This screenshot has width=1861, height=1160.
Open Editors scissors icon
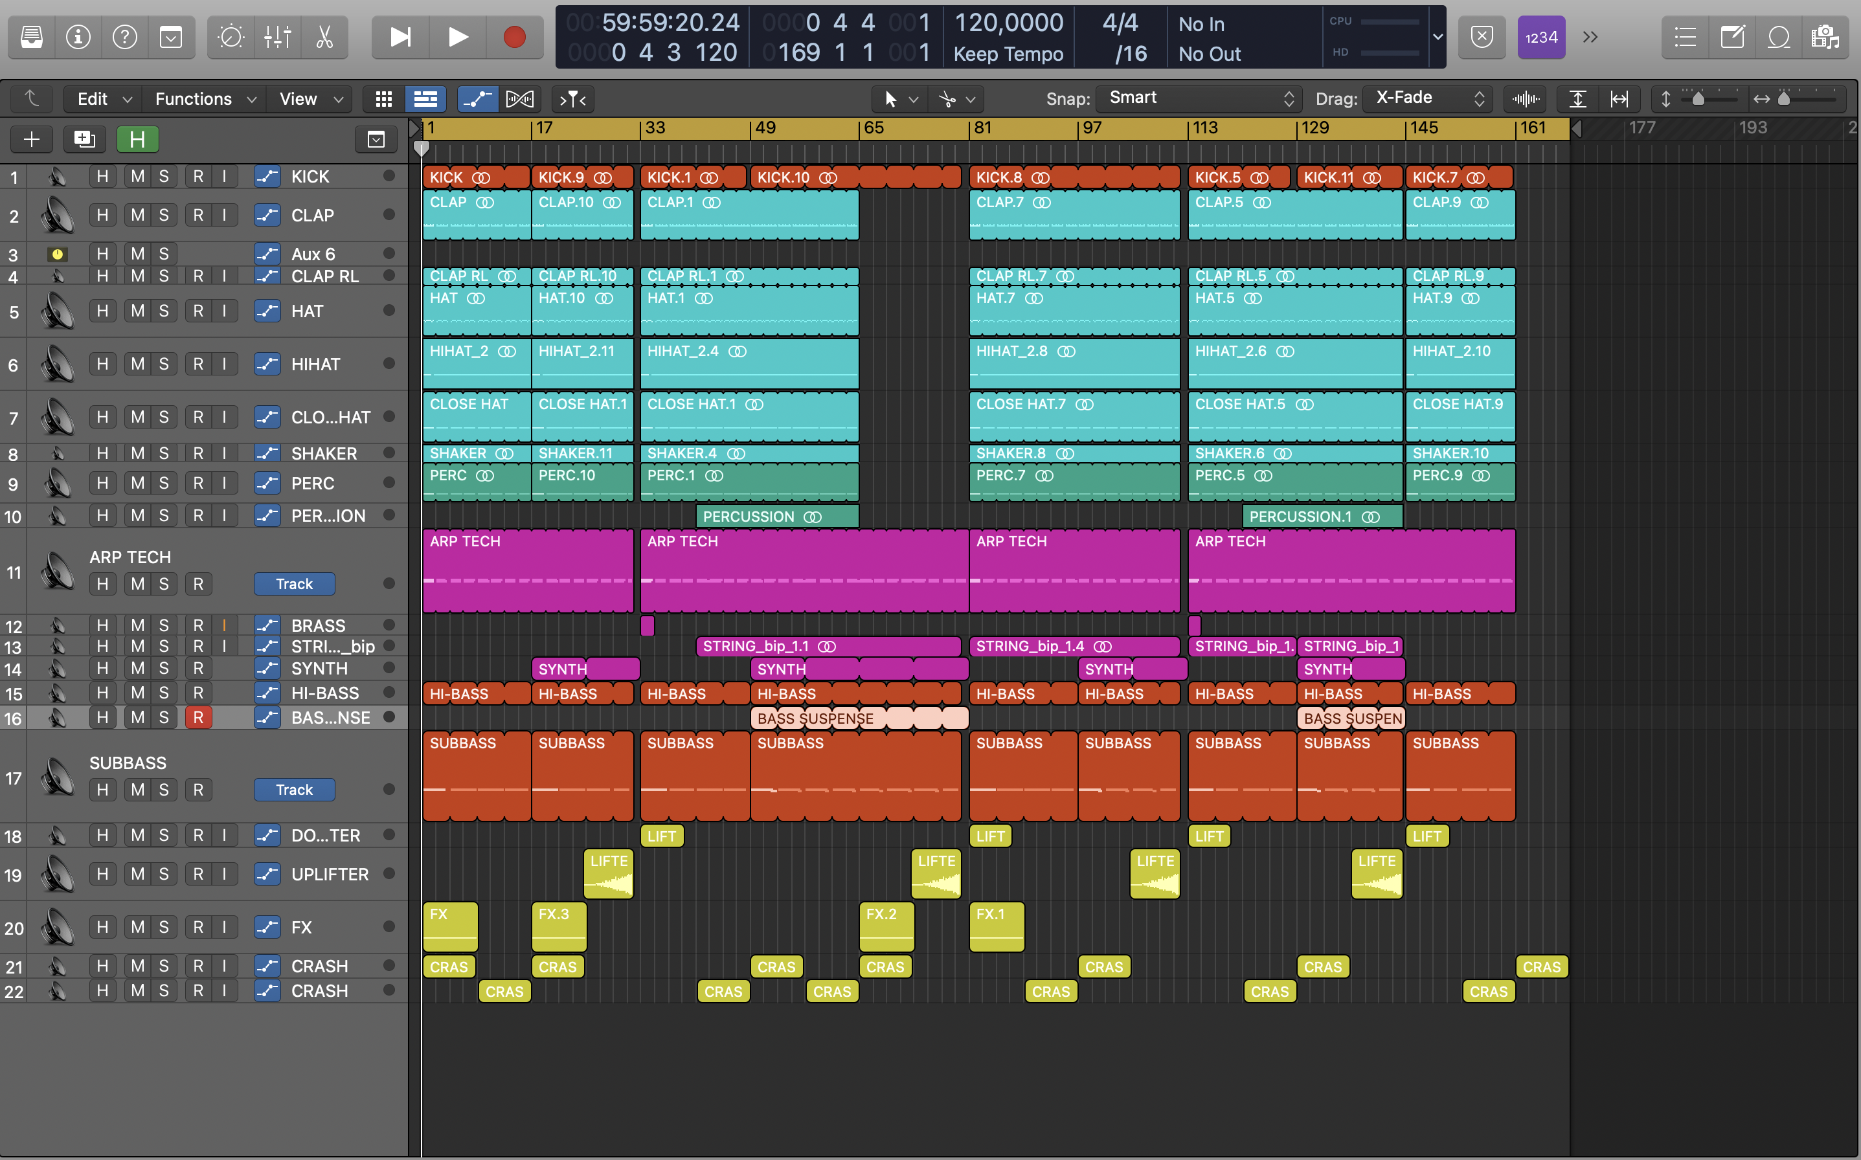324,37
